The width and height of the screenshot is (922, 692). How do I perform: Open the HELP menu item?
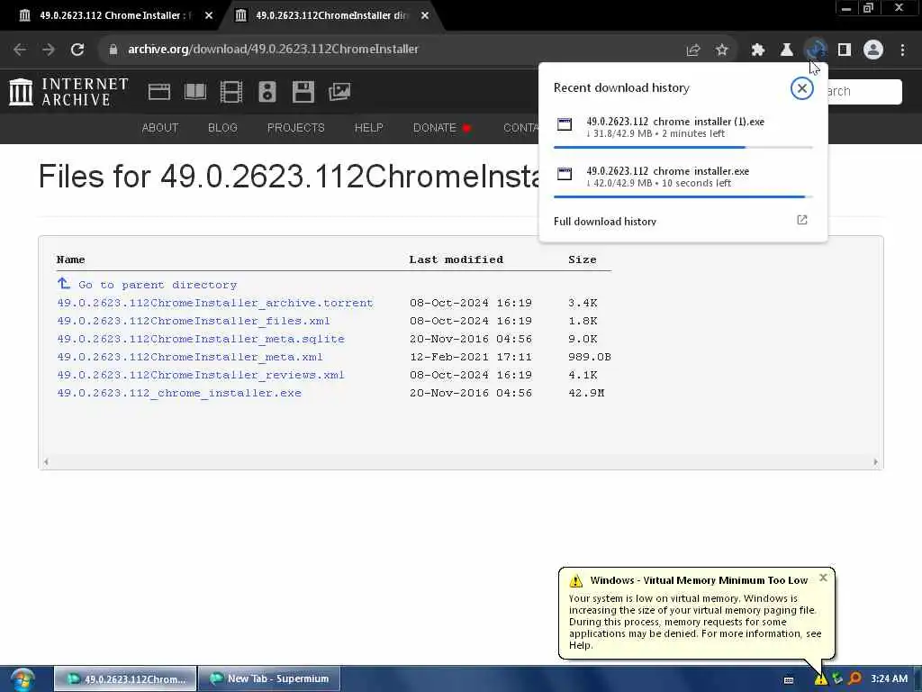pos(368,128)
